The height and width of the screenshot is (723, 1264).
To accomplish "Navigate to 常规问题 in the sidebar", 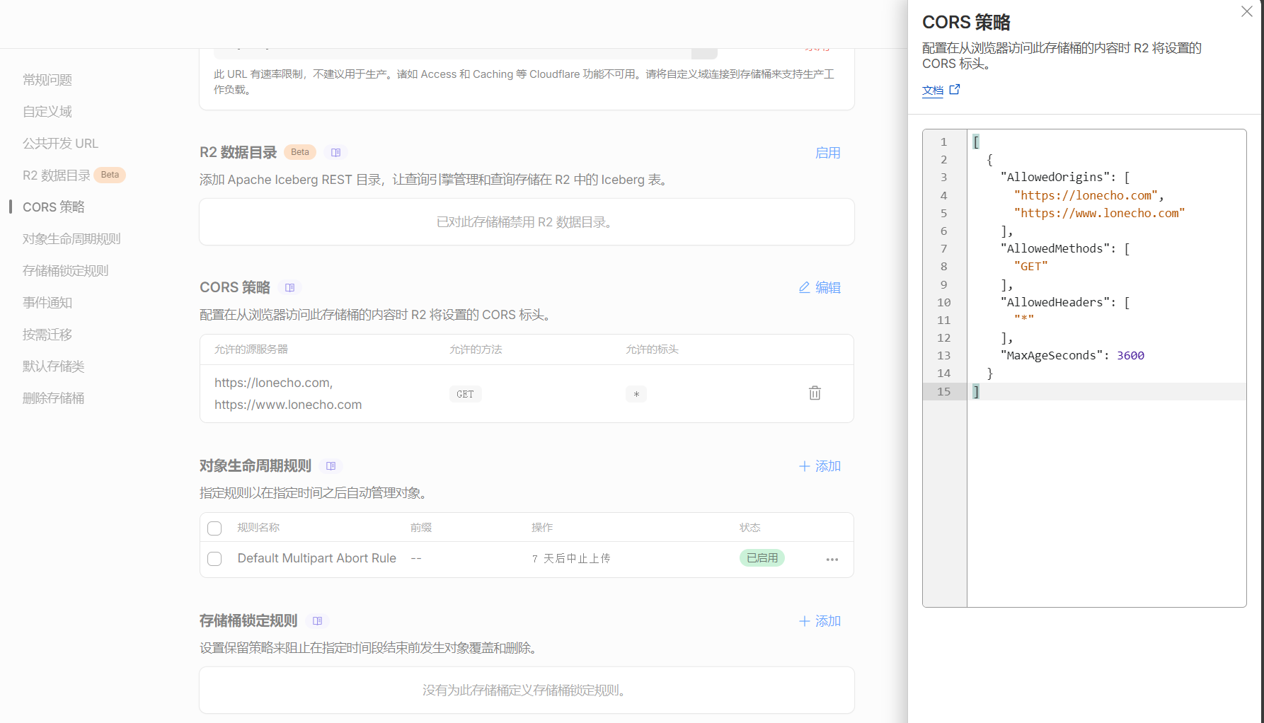I will (x=47, y=80).
